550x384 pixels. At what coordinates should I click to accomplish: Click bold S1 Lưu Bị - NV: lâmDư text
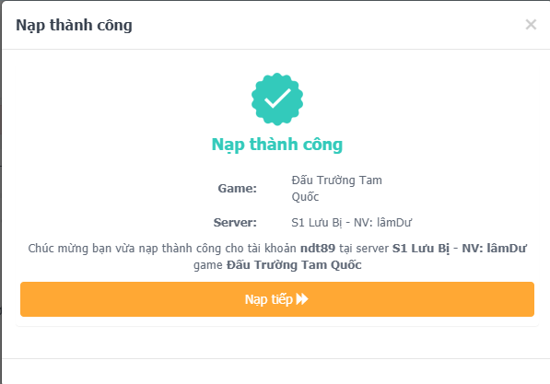click(460, 249)
